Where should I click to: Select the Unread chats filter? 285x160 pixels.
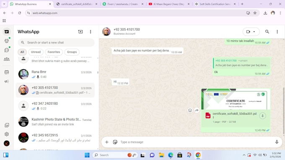36,52
